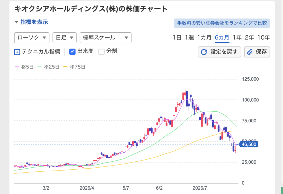Select the 6カ月 period tab
The width and height of the screenshot is (283, 194).
point(222,38)
